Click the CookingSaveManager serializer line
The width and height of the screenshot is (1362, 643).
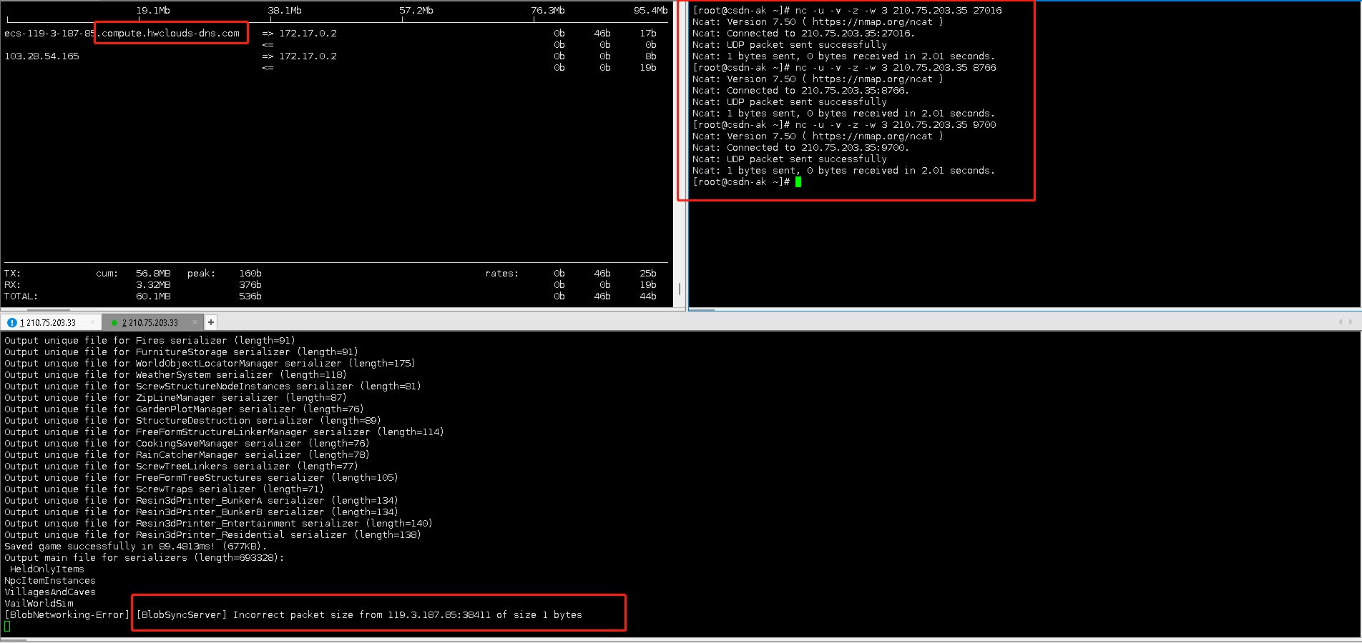187,443
